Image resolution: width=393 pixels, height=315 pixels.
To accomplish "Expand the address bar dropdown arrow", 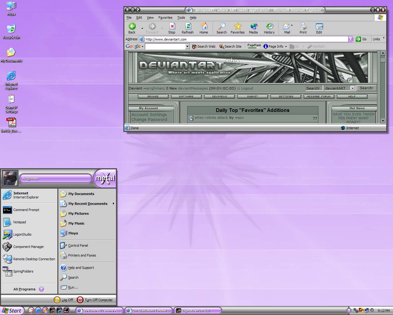I will point(351,39).
